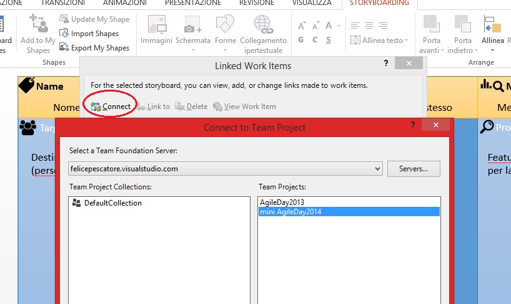Screen dimensions: 511x304
Task: Click Porta avanti bring forward icon
Action: 432,24
